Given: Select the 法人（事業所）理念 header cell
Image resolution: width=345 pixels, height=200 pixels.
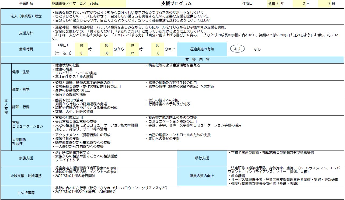Looking at the screenshot, I should click(x=26, y=16).
